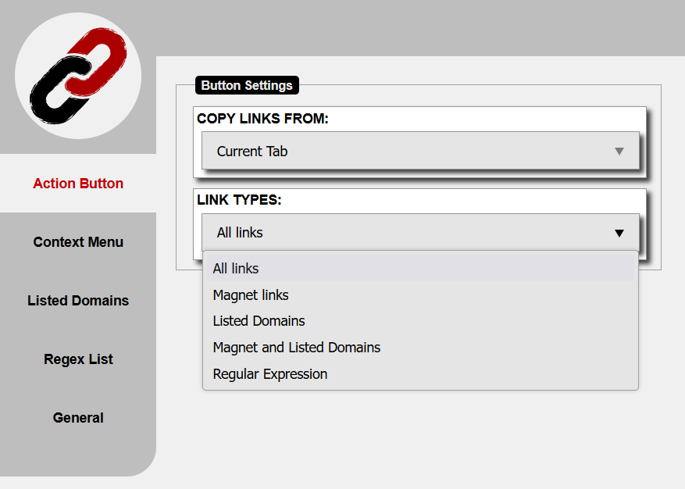The height and width of the screenshot is (489, 685).
Task: Click the chain link extension logo
Action: point(78,76)
